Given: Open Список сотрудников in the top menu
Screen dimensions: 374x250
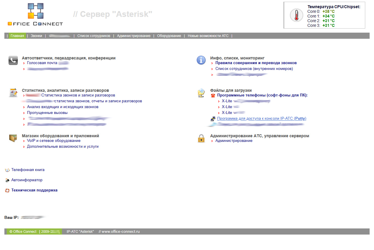Looking at the screenshot, I should pyautogui.click(x=94, y=36).
